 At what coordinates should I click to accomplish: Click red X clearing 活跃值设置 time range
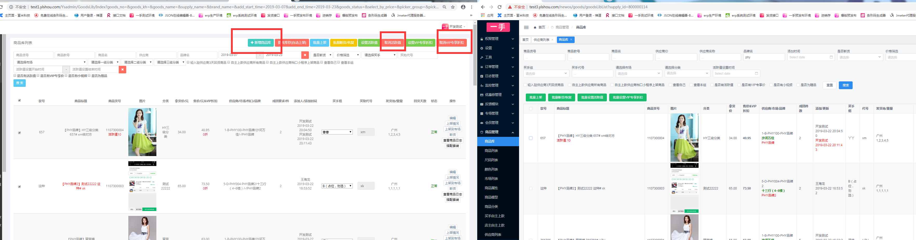point(122,69)
